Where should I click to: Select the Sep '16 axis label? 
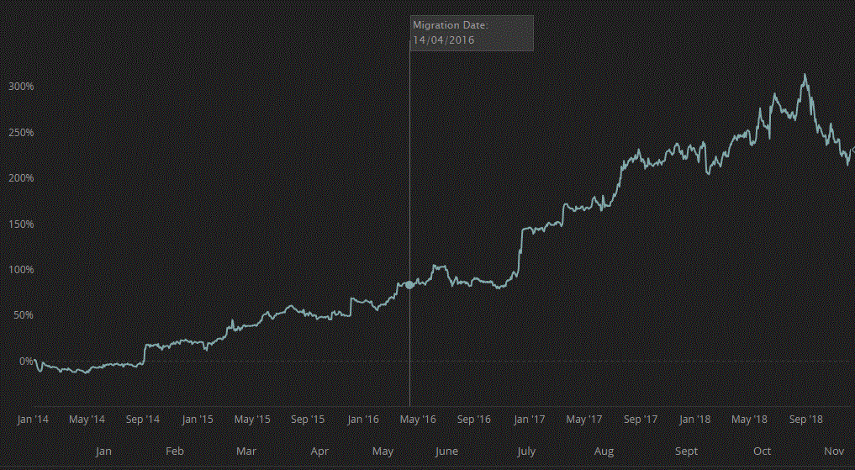pyautogui.click(x=473, y=420)
